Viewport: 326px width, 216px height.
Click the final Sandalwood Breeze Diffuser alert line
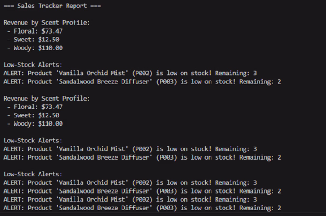[142, 208]
